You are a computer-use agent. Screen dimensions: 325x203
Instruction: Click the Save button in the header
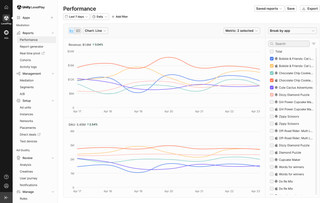click(x=291, y=9)
